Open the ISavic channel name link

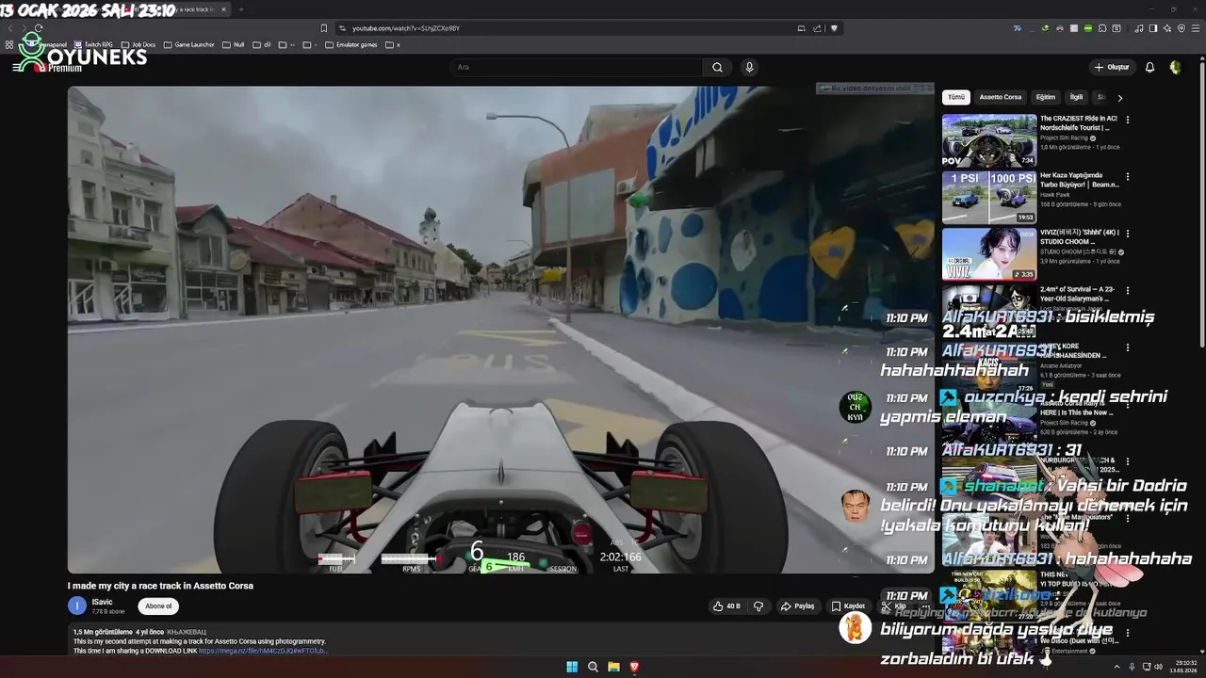tap(102, 602)
